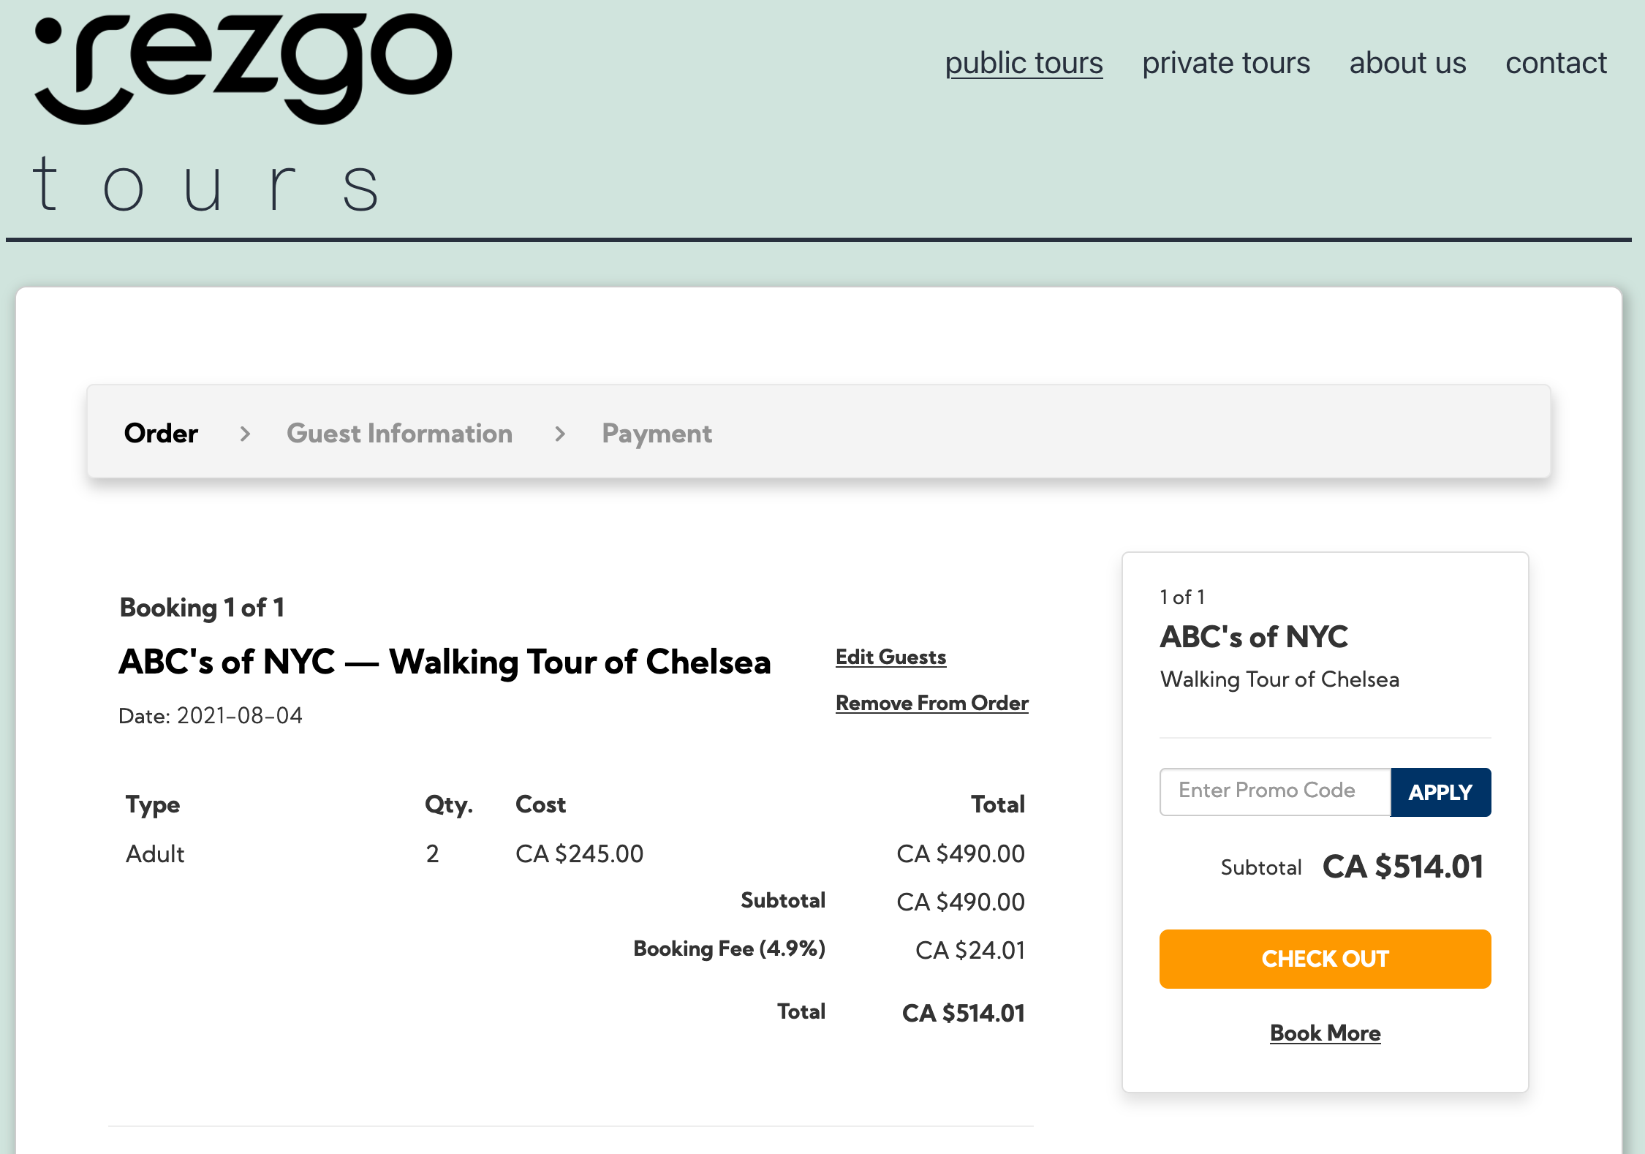Click the Book More link
This screenshot has width=1645, height=1154.
(x=1324, y=1033)
